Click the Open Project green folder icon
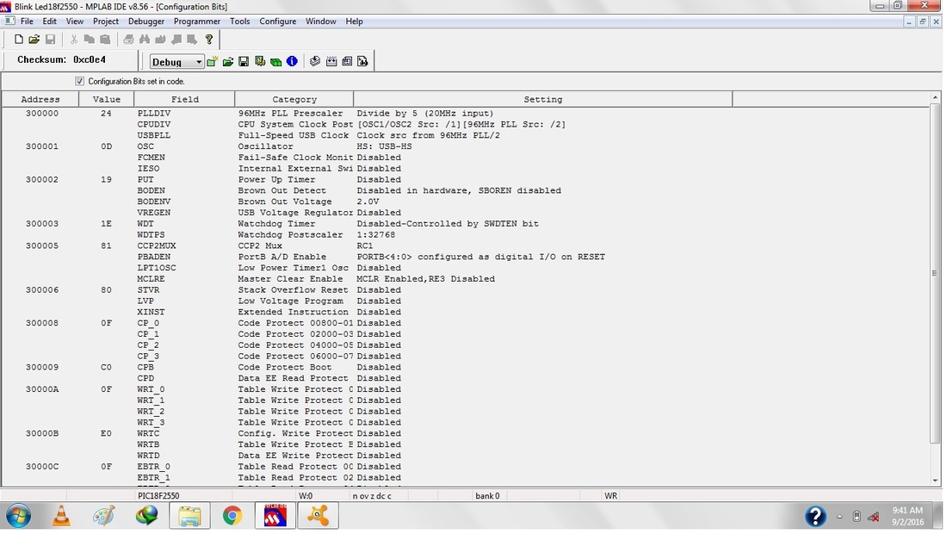Screen dimensions: 947x534 tap(227, 62)
